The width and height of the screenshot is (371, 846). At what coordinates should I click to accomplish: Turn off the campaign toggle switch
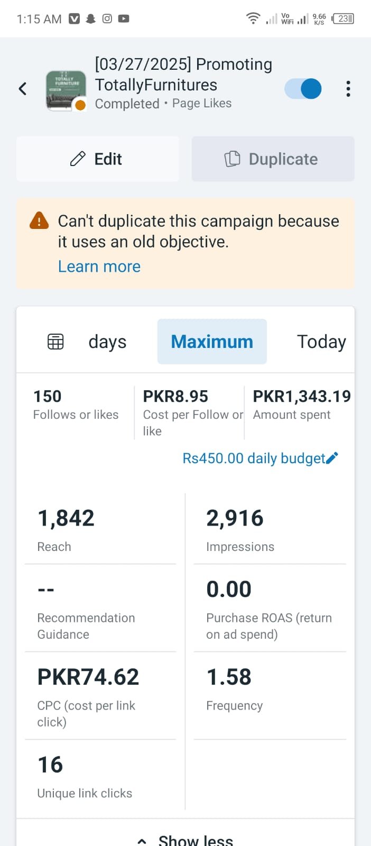303,88
